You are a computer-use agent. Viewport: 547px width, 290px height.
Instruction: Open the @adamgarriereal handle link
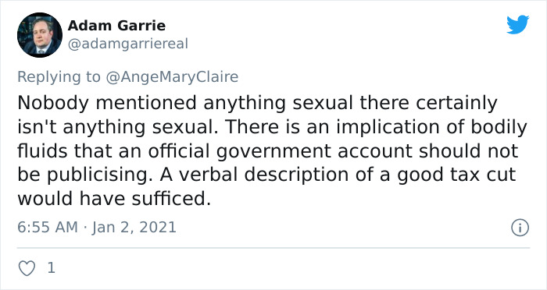coord(127,44)
